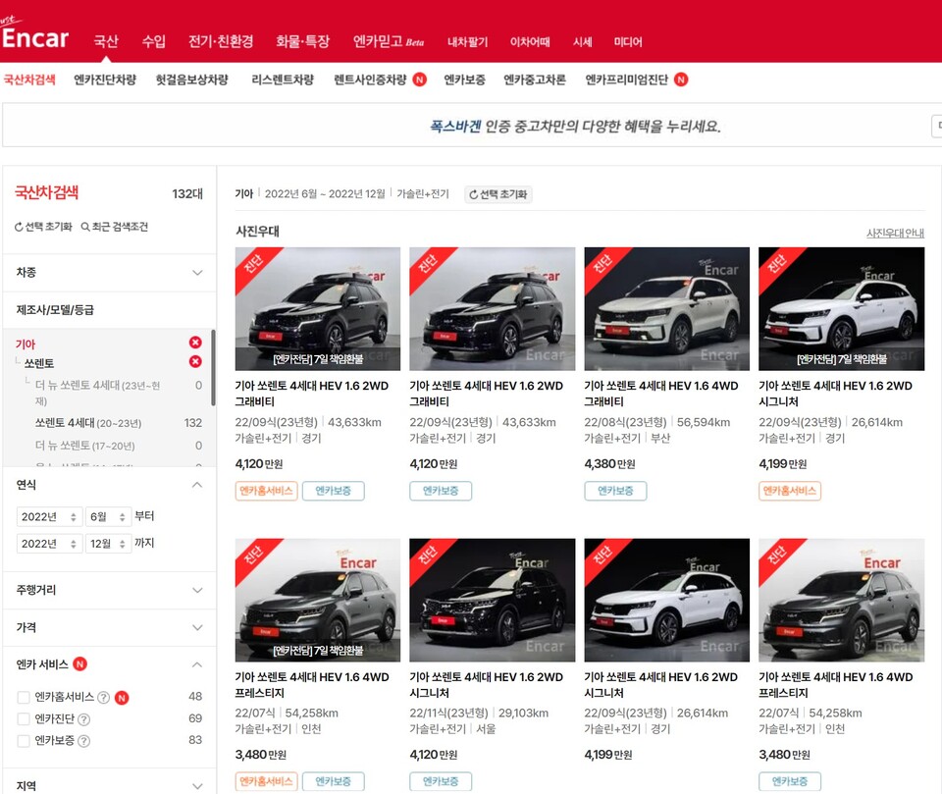
Task: Select the 국산 top menu
Action: coord(106,41)
